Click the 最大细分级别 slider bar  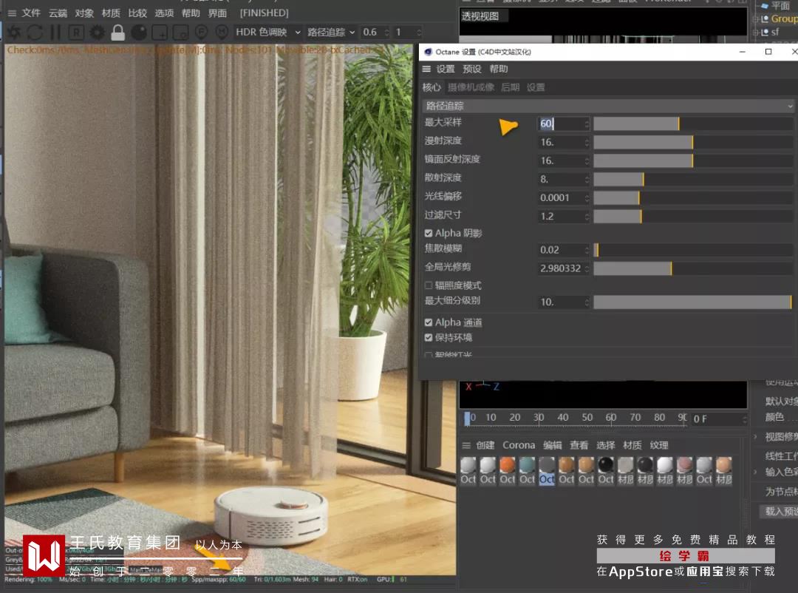pyautogui.click(x=692, y=302)
